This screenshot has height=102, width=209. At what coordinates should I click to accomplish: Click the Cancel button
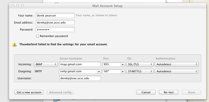point(146,92)
